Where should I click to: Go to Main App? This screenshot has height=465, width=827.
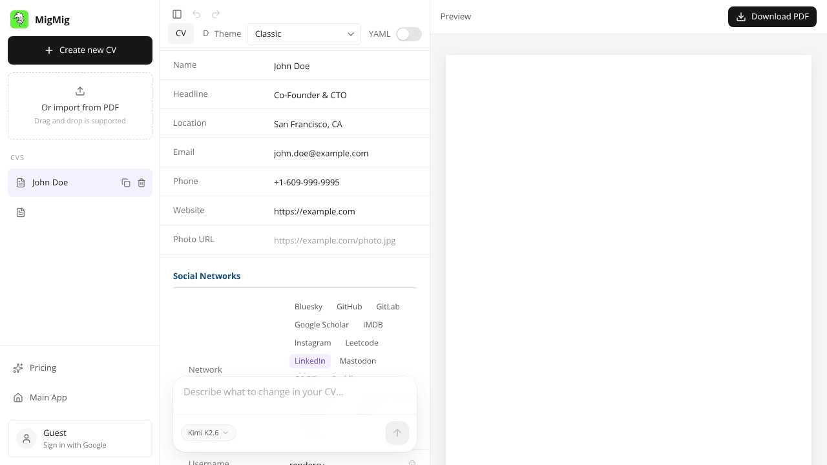click(80, 398)
